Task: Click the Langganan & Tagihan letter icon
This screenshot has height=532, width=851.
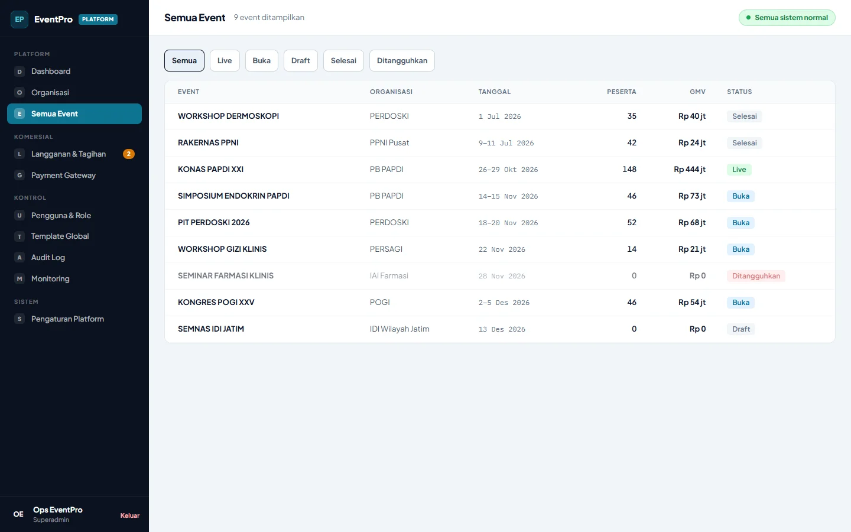Action: pyautogui.click(x=20, y=154)
